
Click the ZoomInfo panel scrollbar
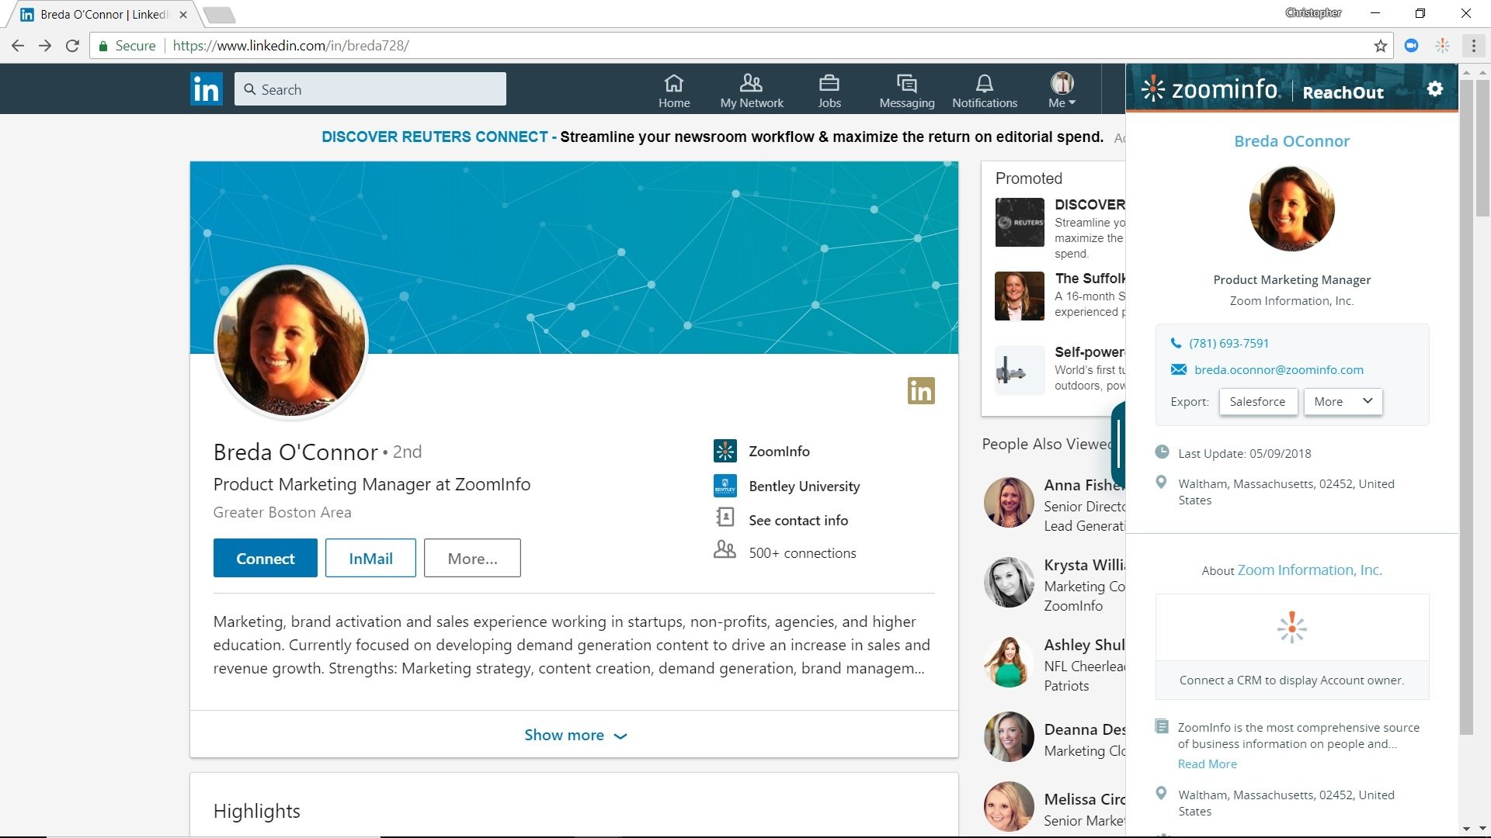[1466, 407]
